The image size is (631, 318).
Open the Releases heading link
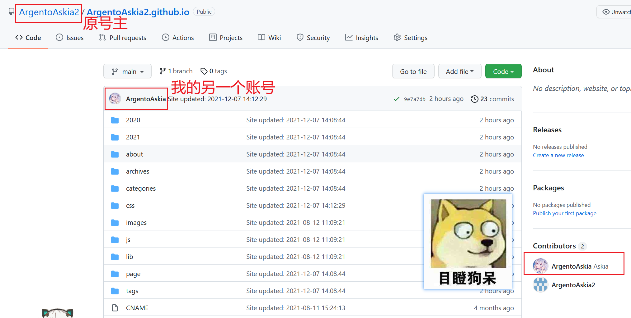point(547,130)
